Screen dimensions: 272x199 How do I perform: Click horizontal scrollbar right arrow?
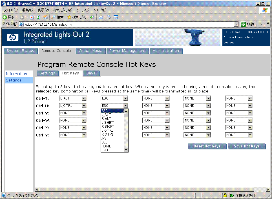click(268, 189)
